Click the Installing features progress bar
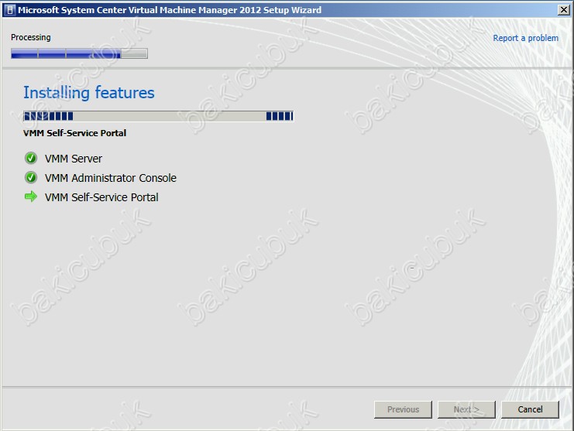Image resolution: width=574 pixels, height=431 pixels. (158, 116)
